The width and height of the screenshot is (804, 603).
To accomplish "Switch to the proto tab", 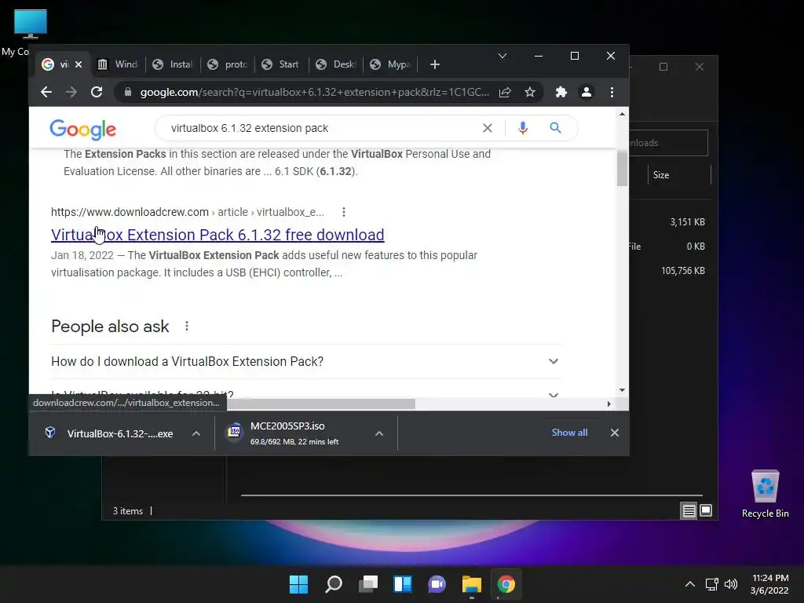I will tap(228, 64).
